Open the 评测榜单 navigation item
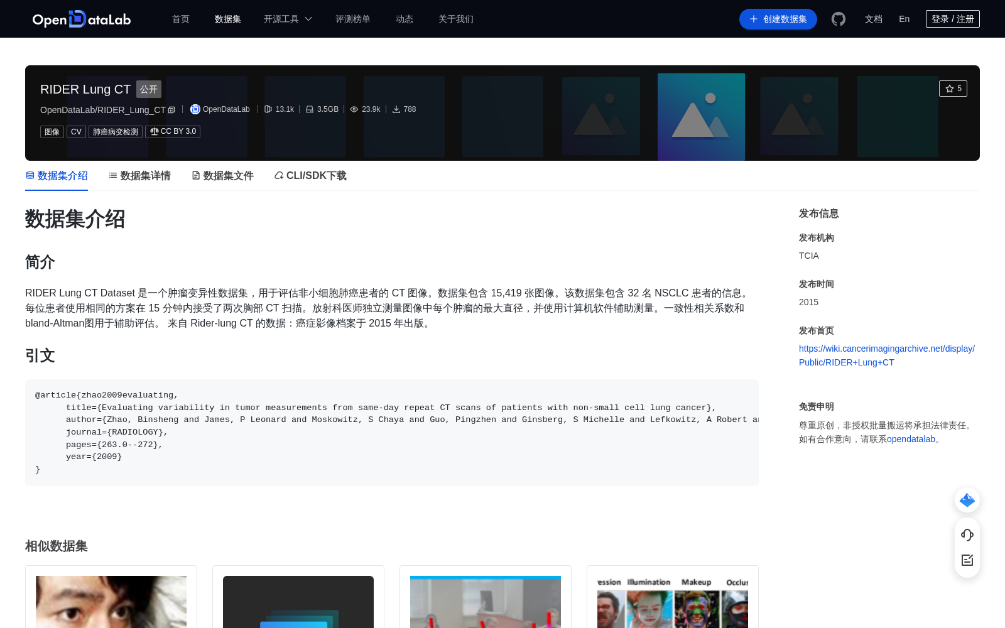This screenshot has height=628, width=1005. [353, 19]
